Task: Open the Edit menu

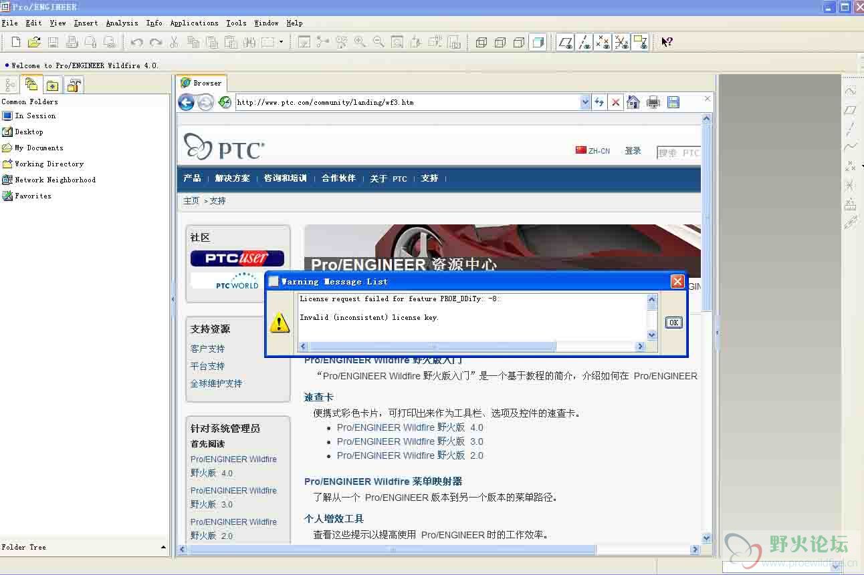Action: click(x=33, y=23)
